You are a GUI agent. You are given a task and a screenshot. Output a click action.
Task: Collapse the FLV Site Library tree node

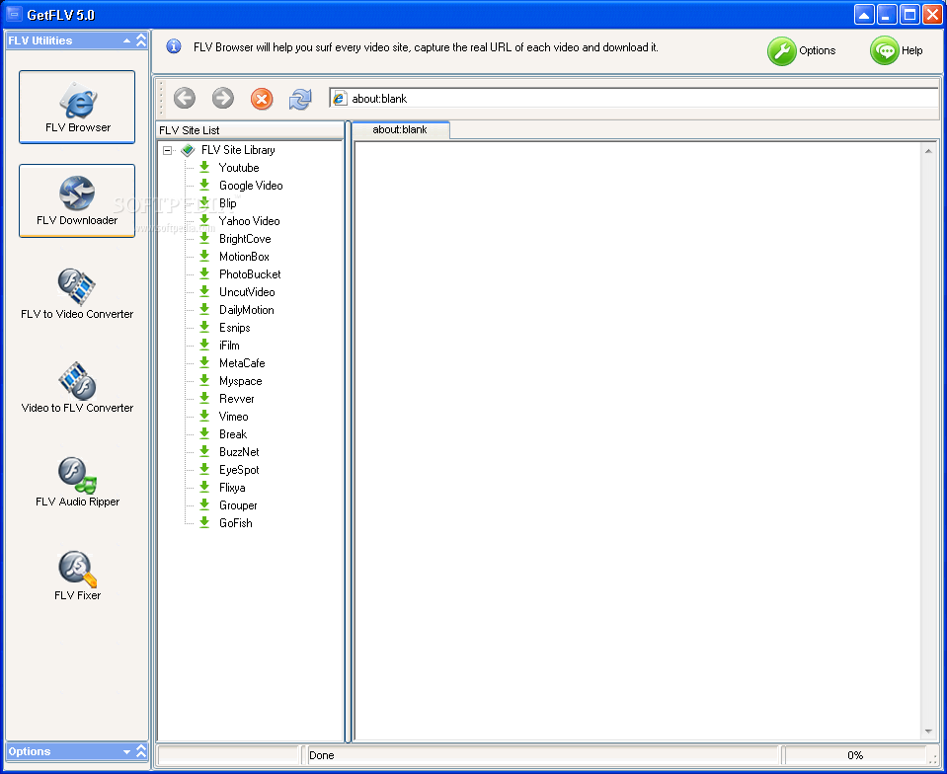coord(167,150)
